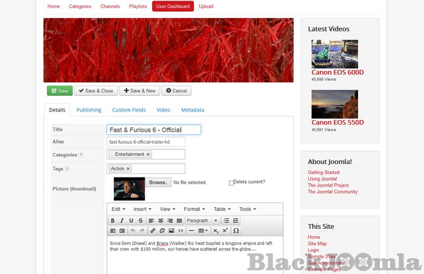Image resolution: width=424 pixels, height=274 pixels.
Task: Open the editor's Table menu
Action: point(222,209)
